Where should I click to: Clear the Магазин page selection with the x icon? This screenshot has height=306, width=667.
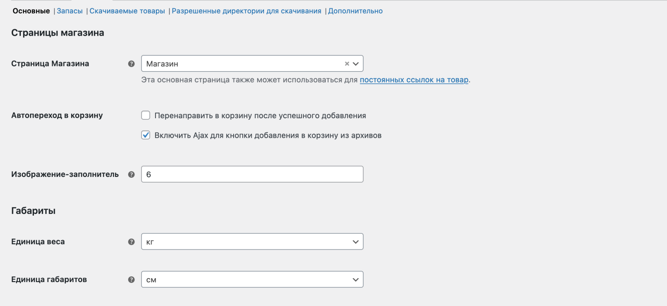click(347, 63)
